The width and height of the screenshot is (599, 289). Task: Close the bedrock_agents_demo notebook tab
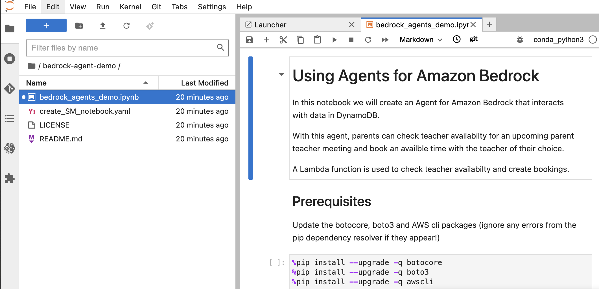pos(473,25)
